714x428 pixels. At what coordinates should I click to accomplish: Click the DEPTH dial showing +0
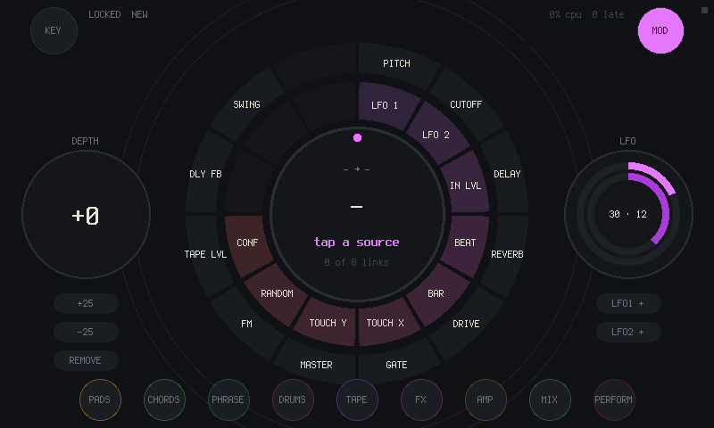point(86,215)
